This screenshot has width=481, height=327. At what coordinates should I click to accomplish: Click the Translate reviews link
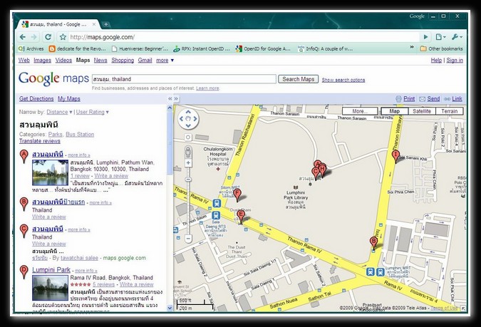click(40, 141)
